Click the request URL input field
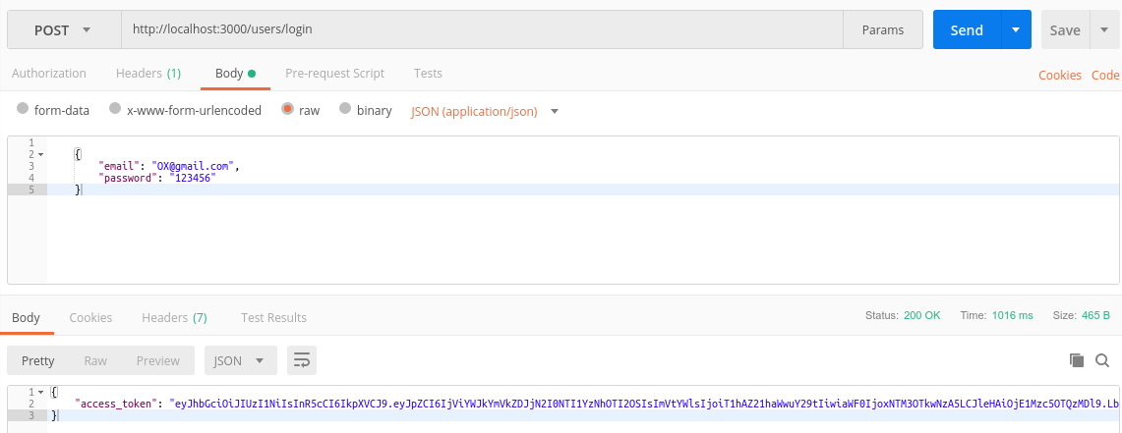 [x=482, y=30]
